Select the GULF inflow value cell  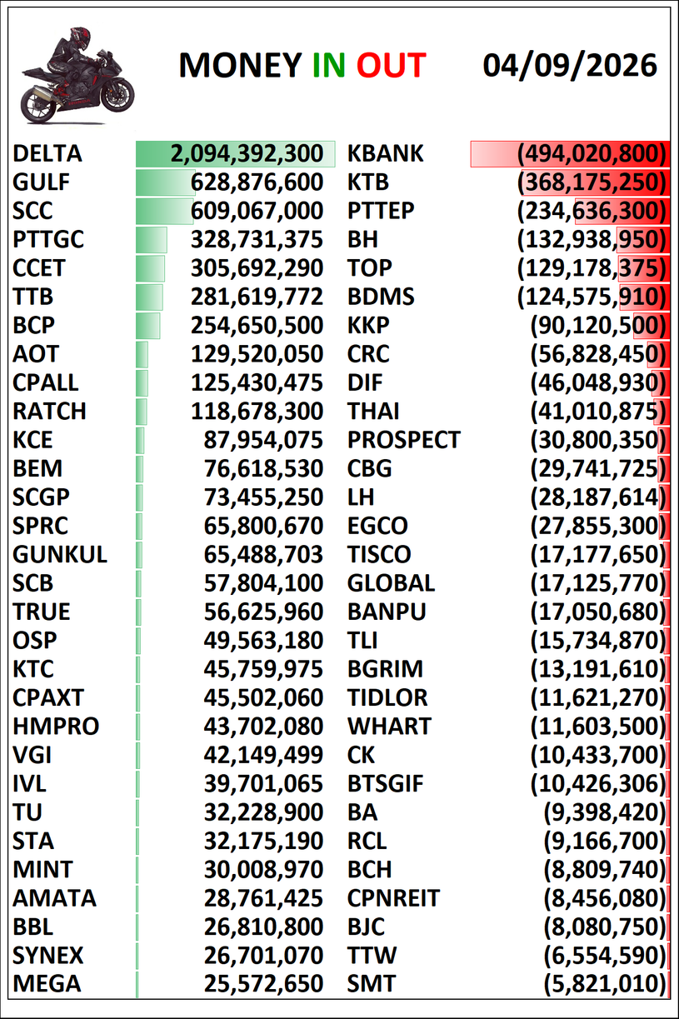click(x=236, y=182)
